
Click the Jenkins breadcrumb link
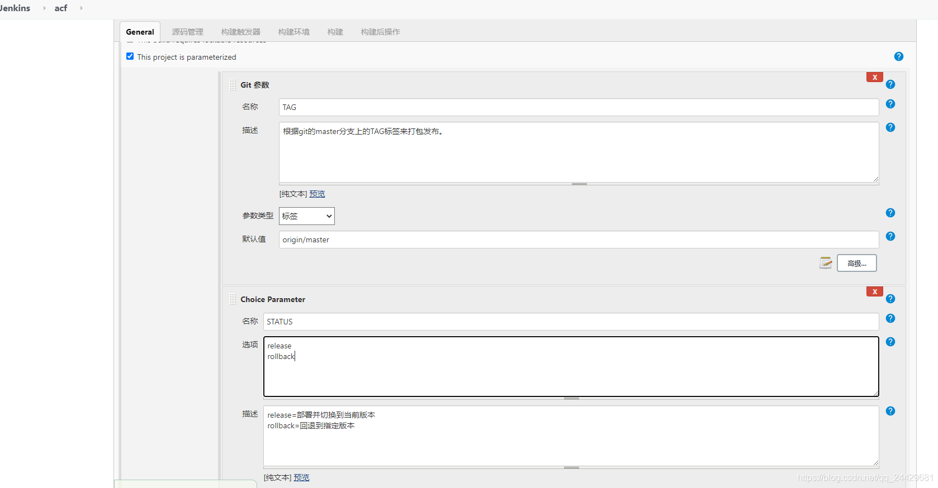[15, 8]
